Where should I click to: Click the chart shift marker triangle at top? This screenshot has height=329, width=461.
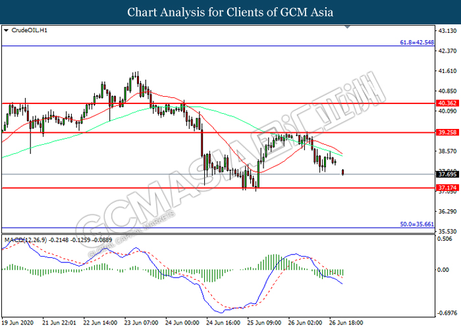coord(347,27)
